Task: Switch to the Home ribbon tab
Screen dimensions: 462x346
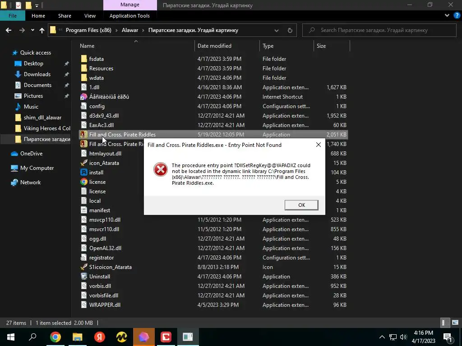Action: tap(38, 16)
